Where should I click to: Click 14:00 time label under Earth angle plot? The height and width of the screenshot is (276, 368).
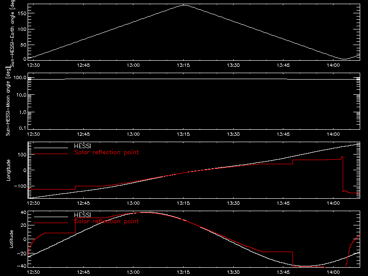[x=333, y=65]
